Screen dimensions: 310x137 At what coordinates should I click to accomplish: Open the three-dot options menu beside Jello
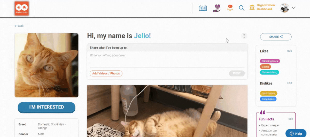[244, 36]
